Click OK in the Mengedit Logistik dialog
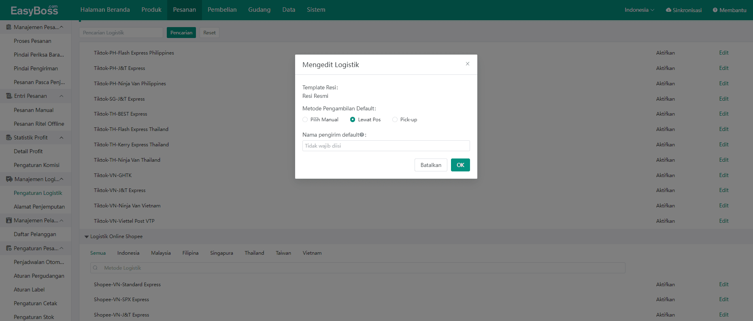 click(x=460, y=165)
